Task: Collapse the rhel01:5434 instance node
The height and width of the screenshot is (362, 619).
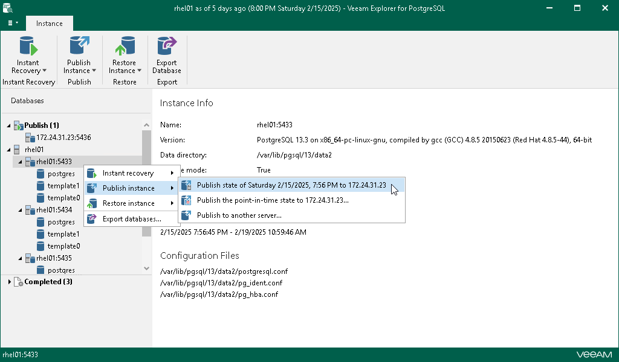Action: coord(21,210)
